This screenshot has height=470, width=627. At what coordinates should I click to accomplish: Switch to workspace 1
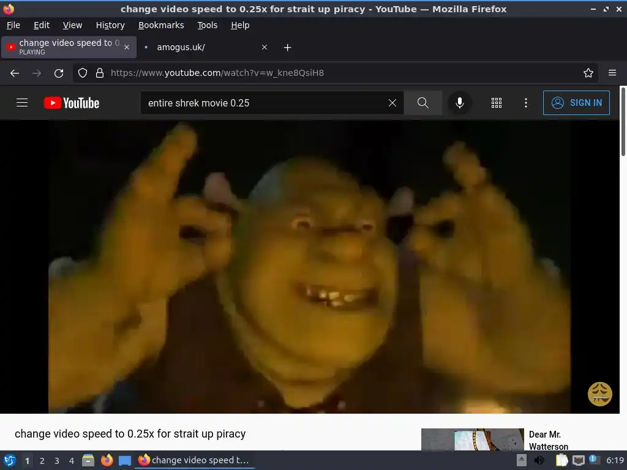(27, 461)
